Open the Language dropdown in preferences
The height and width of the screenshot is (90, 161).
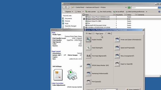click(107, 89)
